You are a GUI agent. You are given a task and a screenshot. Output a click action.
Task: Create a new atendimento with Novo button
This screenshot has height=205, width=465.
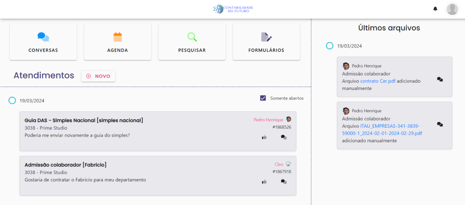point(98,76)
